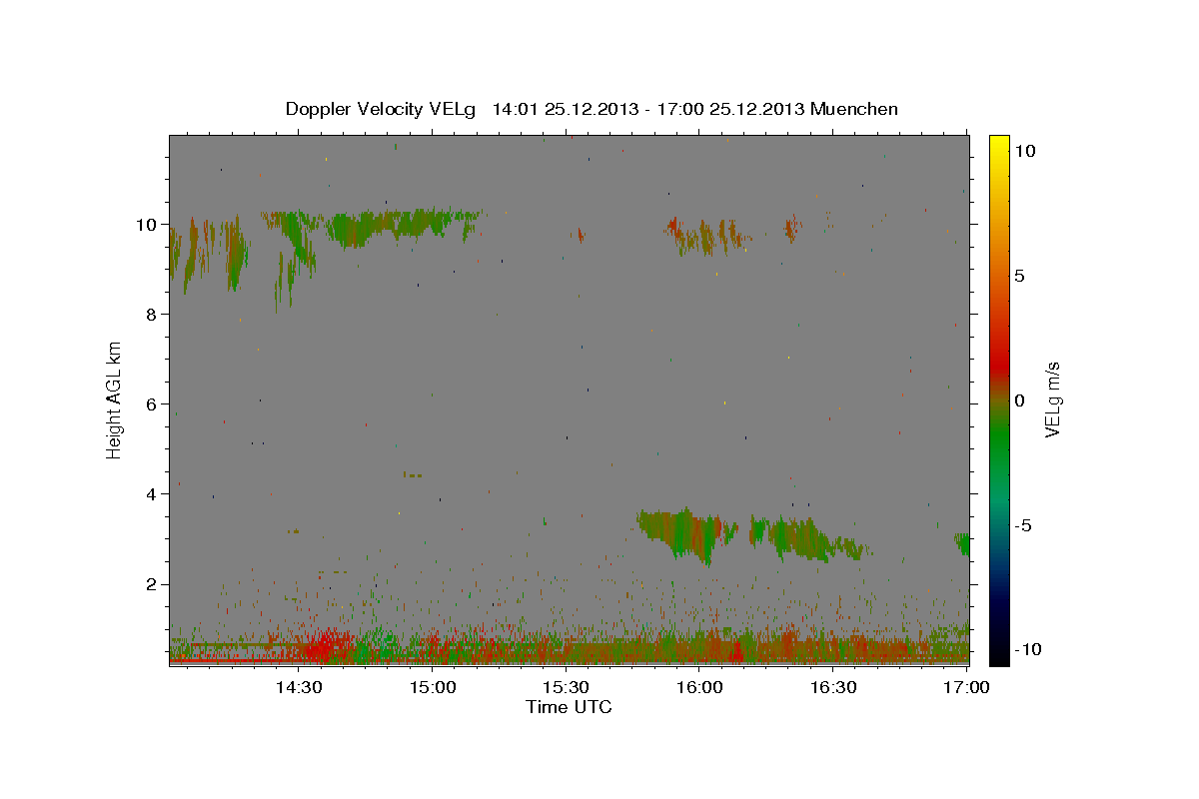The height and width of the screenshot is (799, 1199).
Task: Click the 16:30 time tick label
Action: point(834,687)
